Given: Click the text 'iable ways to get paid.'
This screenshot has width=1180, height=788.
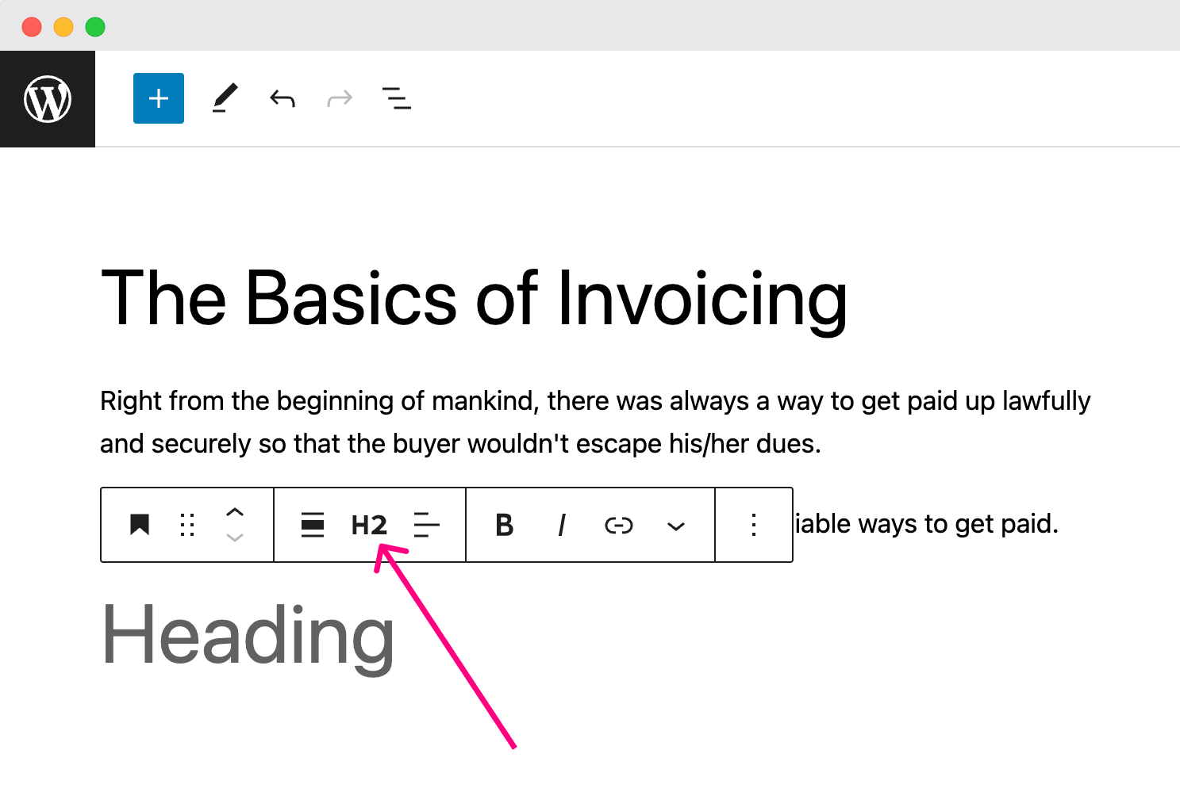Looking at the screenshot, I should (927, 524).
